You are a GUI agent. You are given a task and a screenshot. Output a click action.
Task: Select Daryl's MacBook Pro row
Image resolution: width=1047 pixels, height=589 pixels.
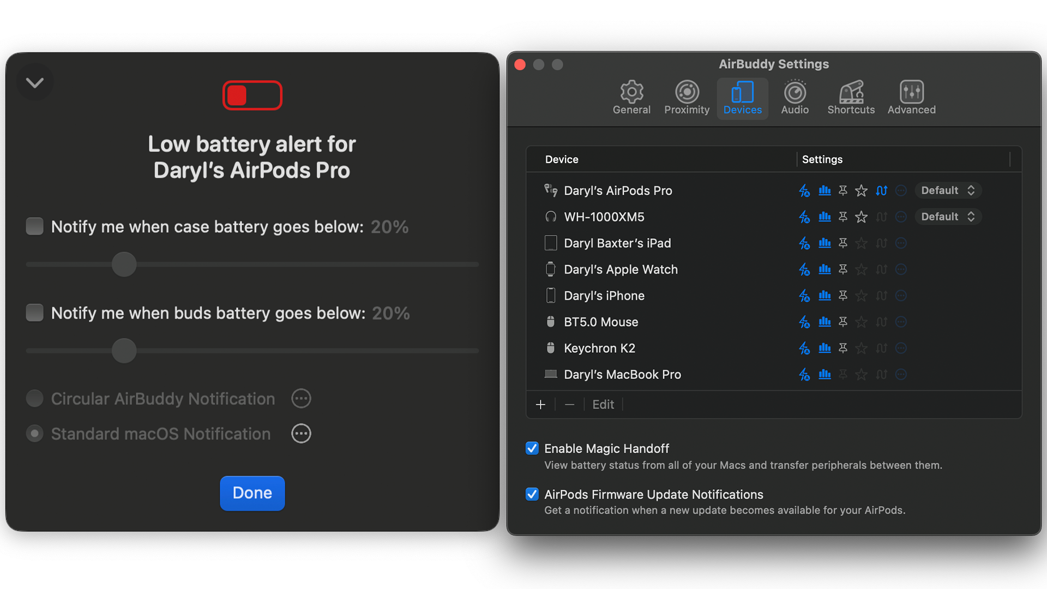[x=773, y=375]
